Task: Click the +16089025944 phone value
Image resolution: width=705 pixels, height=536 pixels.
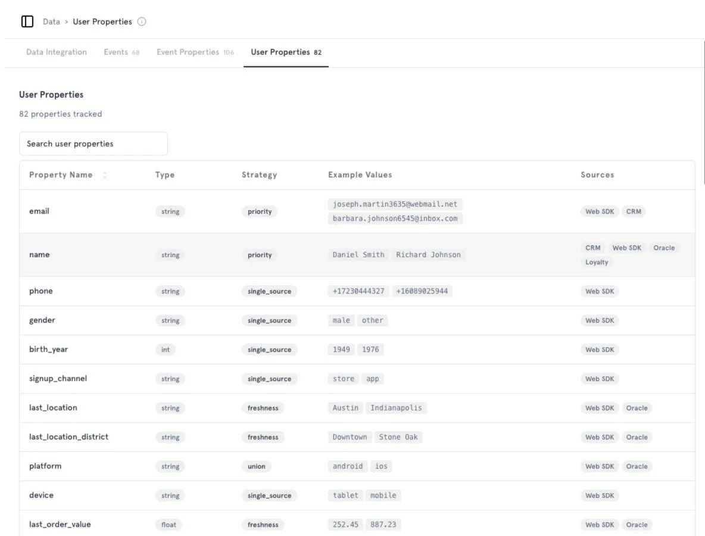Action: coord(422,291)
